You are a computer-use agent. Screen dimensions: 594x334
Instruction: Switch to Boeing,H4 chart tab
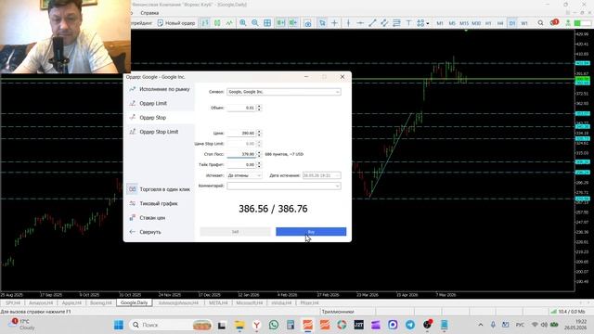(101, 303)
